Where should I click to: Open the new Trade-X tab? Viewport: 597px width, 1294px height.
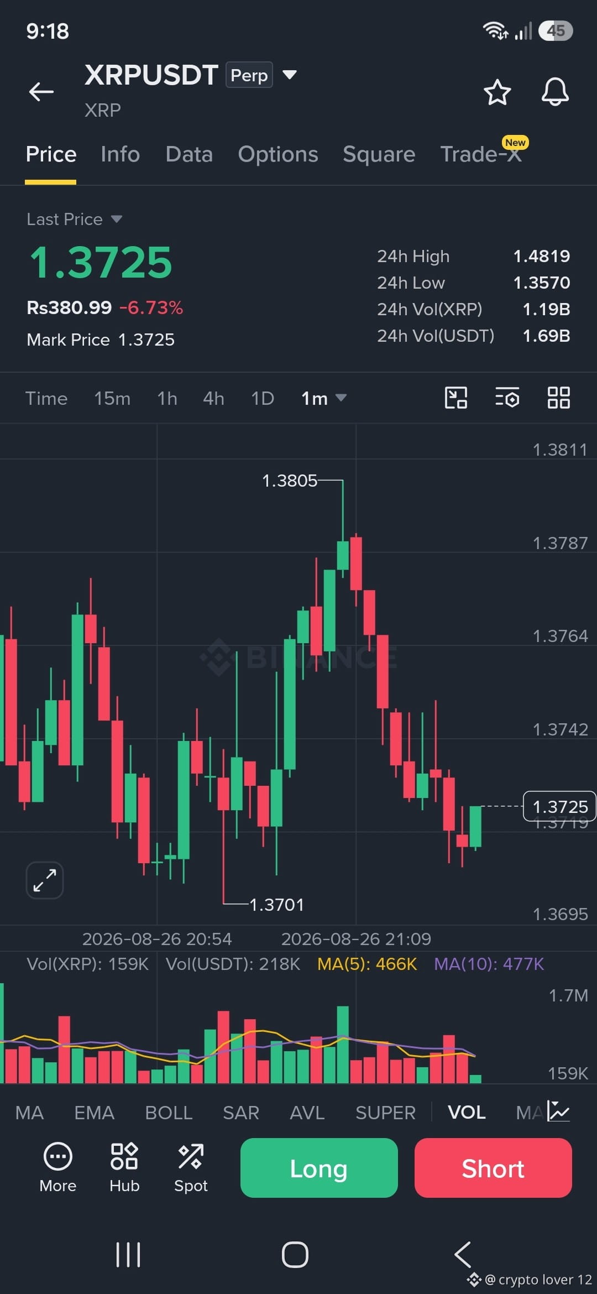481,154
